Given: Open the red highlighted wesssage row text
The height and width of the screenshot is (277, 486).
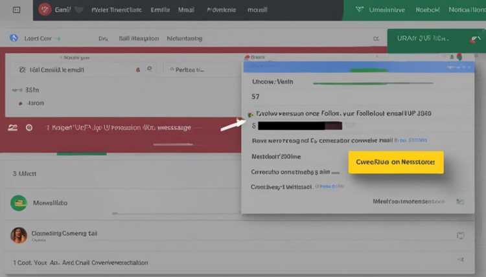Looking at the screenshot, I should pos(119,127).
